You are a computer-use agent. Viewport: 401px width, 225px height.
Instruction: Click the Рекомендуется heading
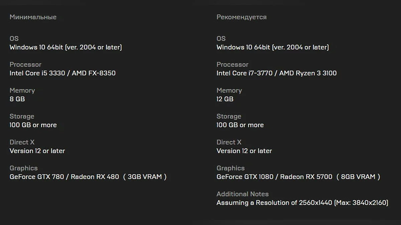tap(241, 17)
